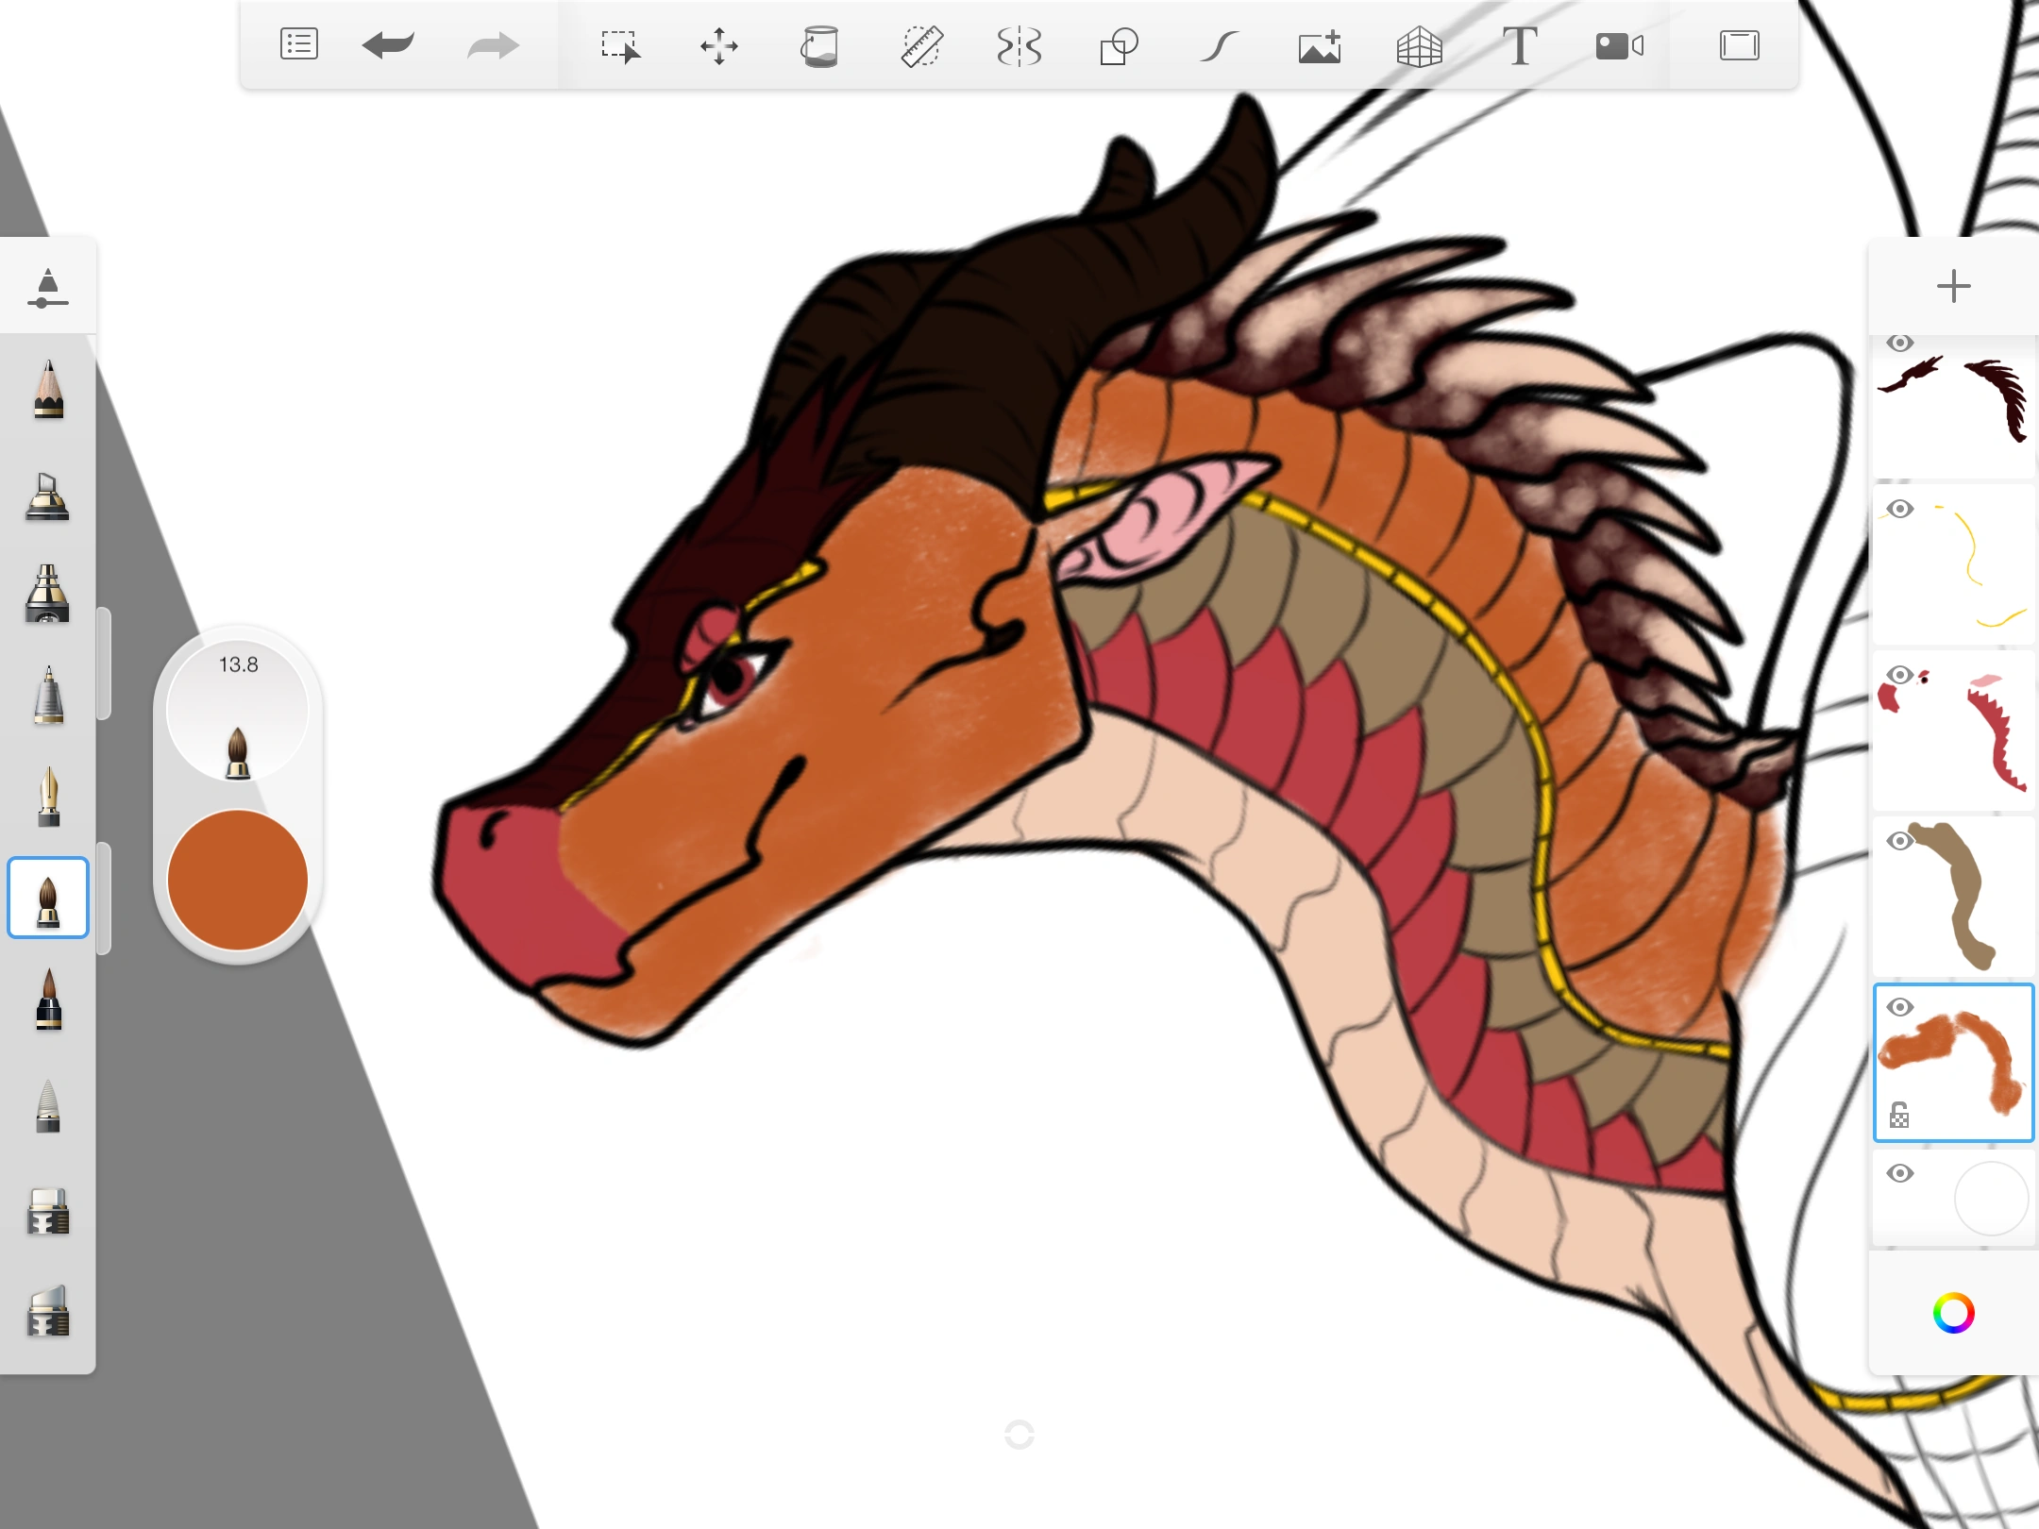Open the main menu list icon
The image size is (2039, 1529).
(x=299, y=45)
